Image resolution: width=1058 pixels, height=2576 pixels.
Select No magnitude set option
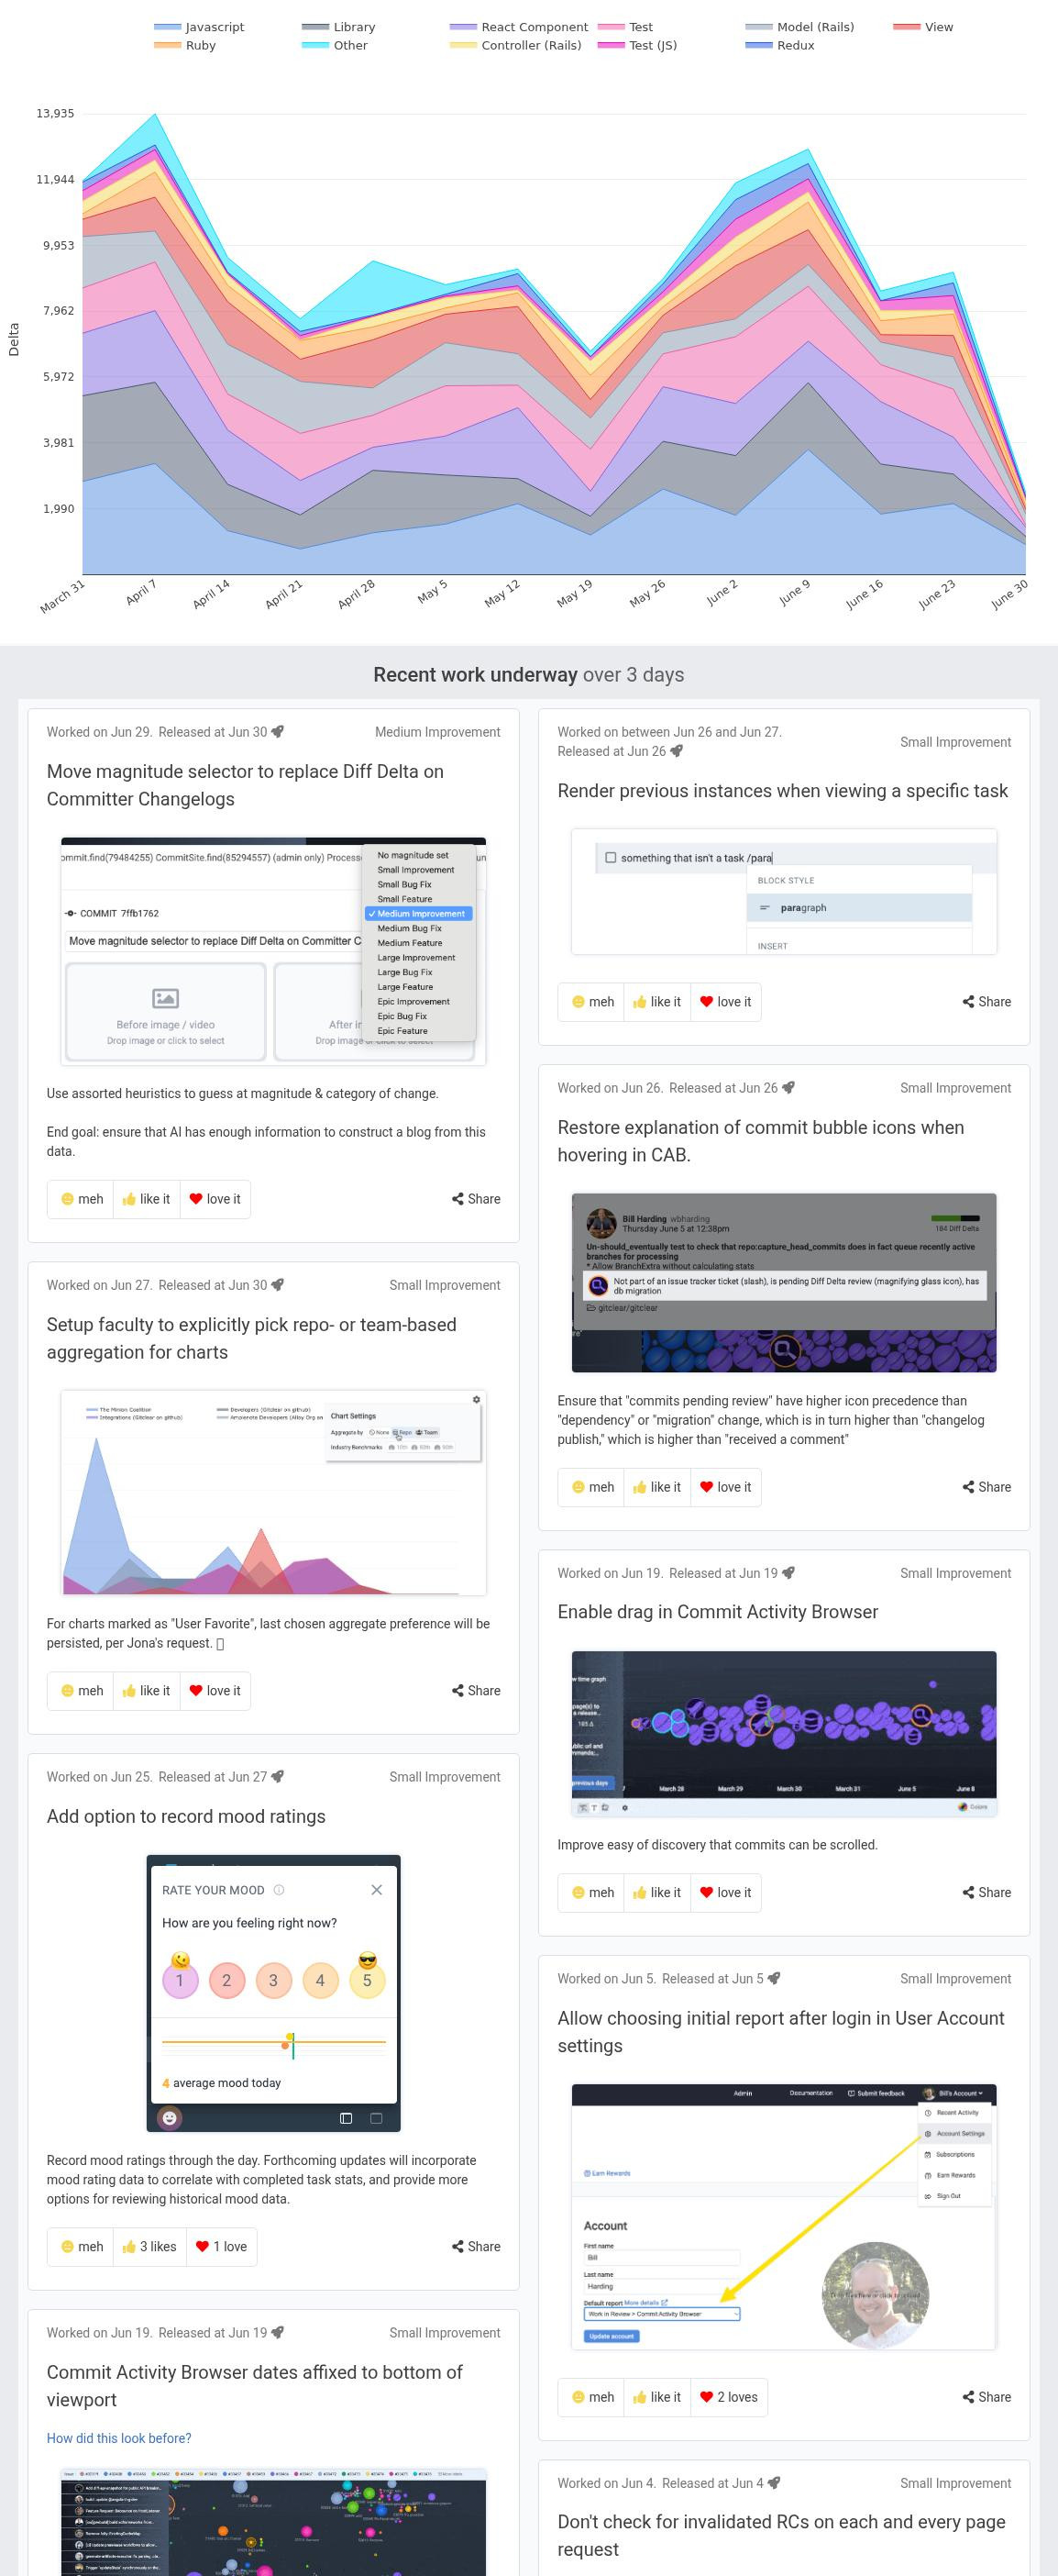point(413,856)
